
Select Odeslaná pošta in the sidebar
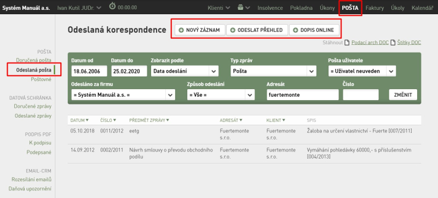tap(33, 70)
